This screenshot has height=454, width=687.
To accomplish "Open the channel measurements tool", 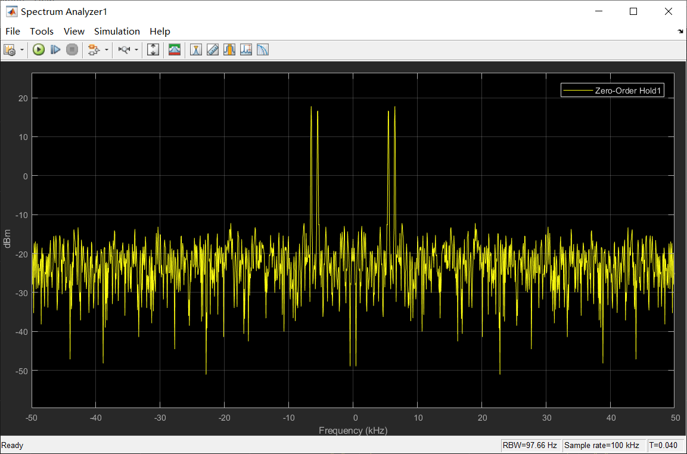I will [229, 50].
